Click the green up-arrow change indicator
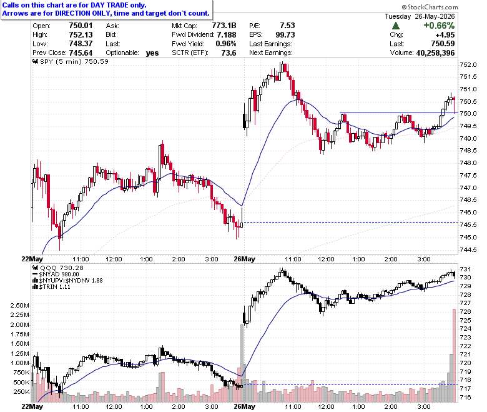Viewport: 487px width, 412px height. [396, 26]
